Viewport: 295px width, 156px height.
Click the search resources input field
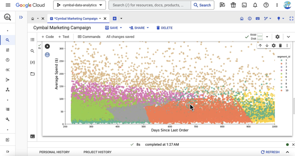coord(150,5)
